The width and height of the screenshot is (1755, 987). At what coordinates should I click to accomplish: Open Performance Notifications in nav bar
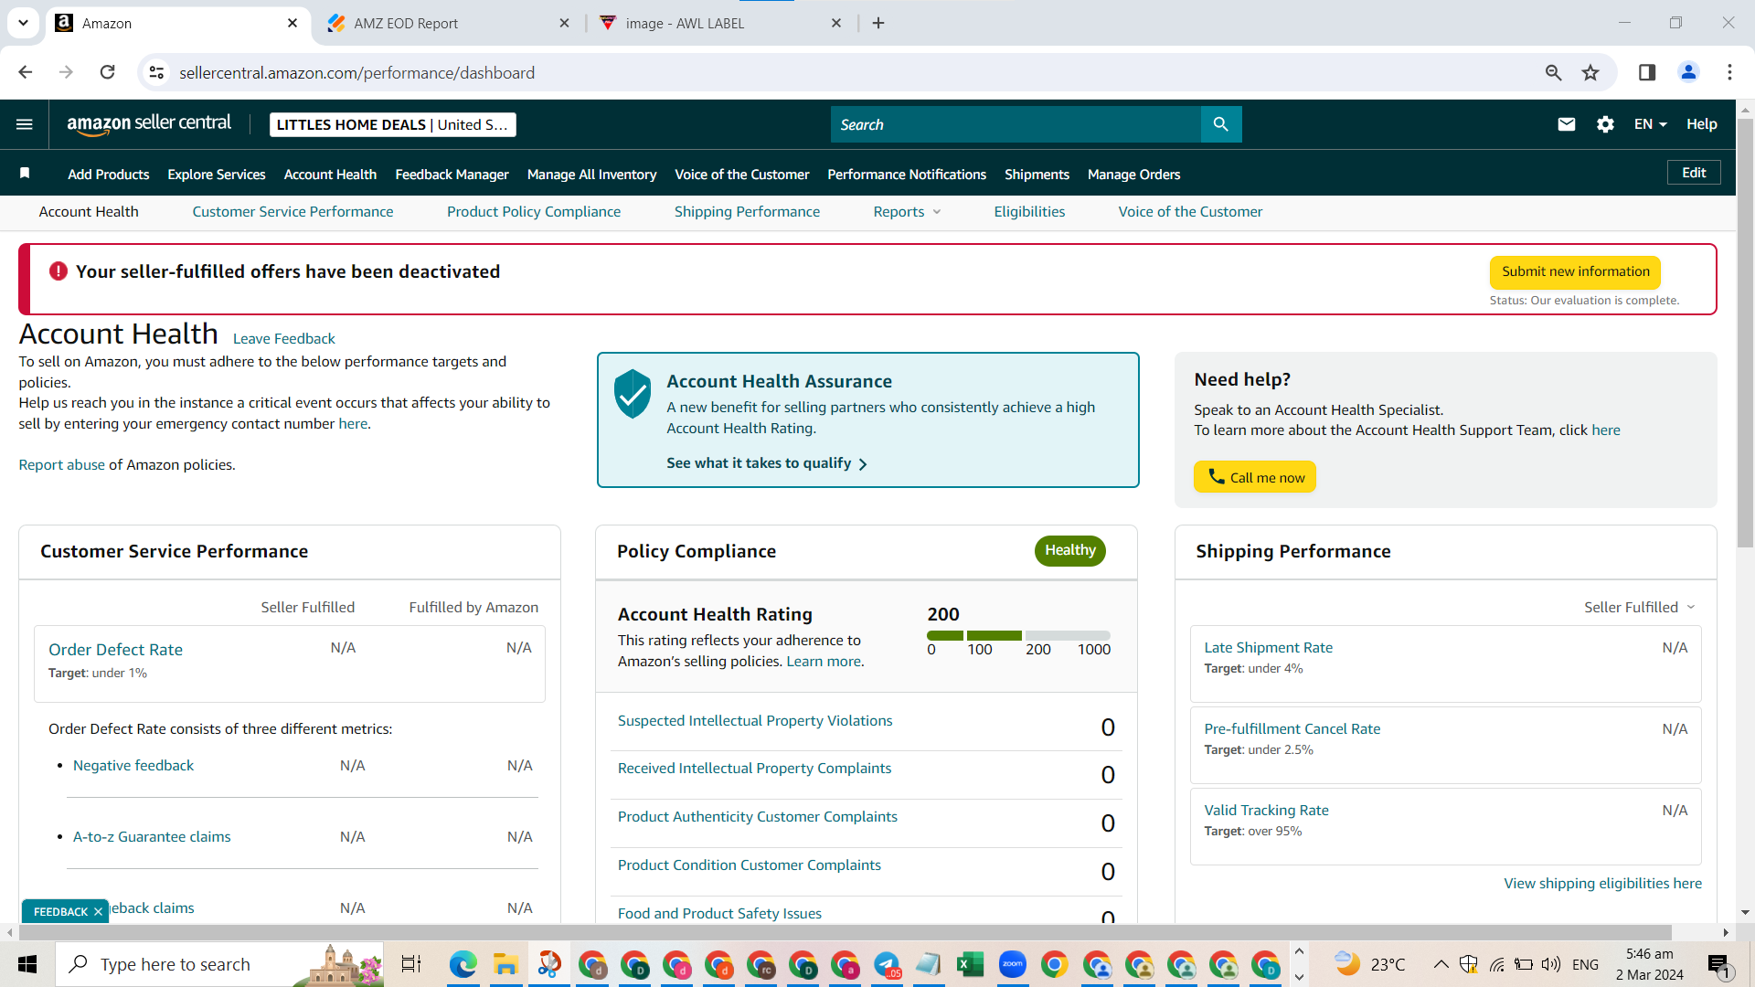coord(907,174)
